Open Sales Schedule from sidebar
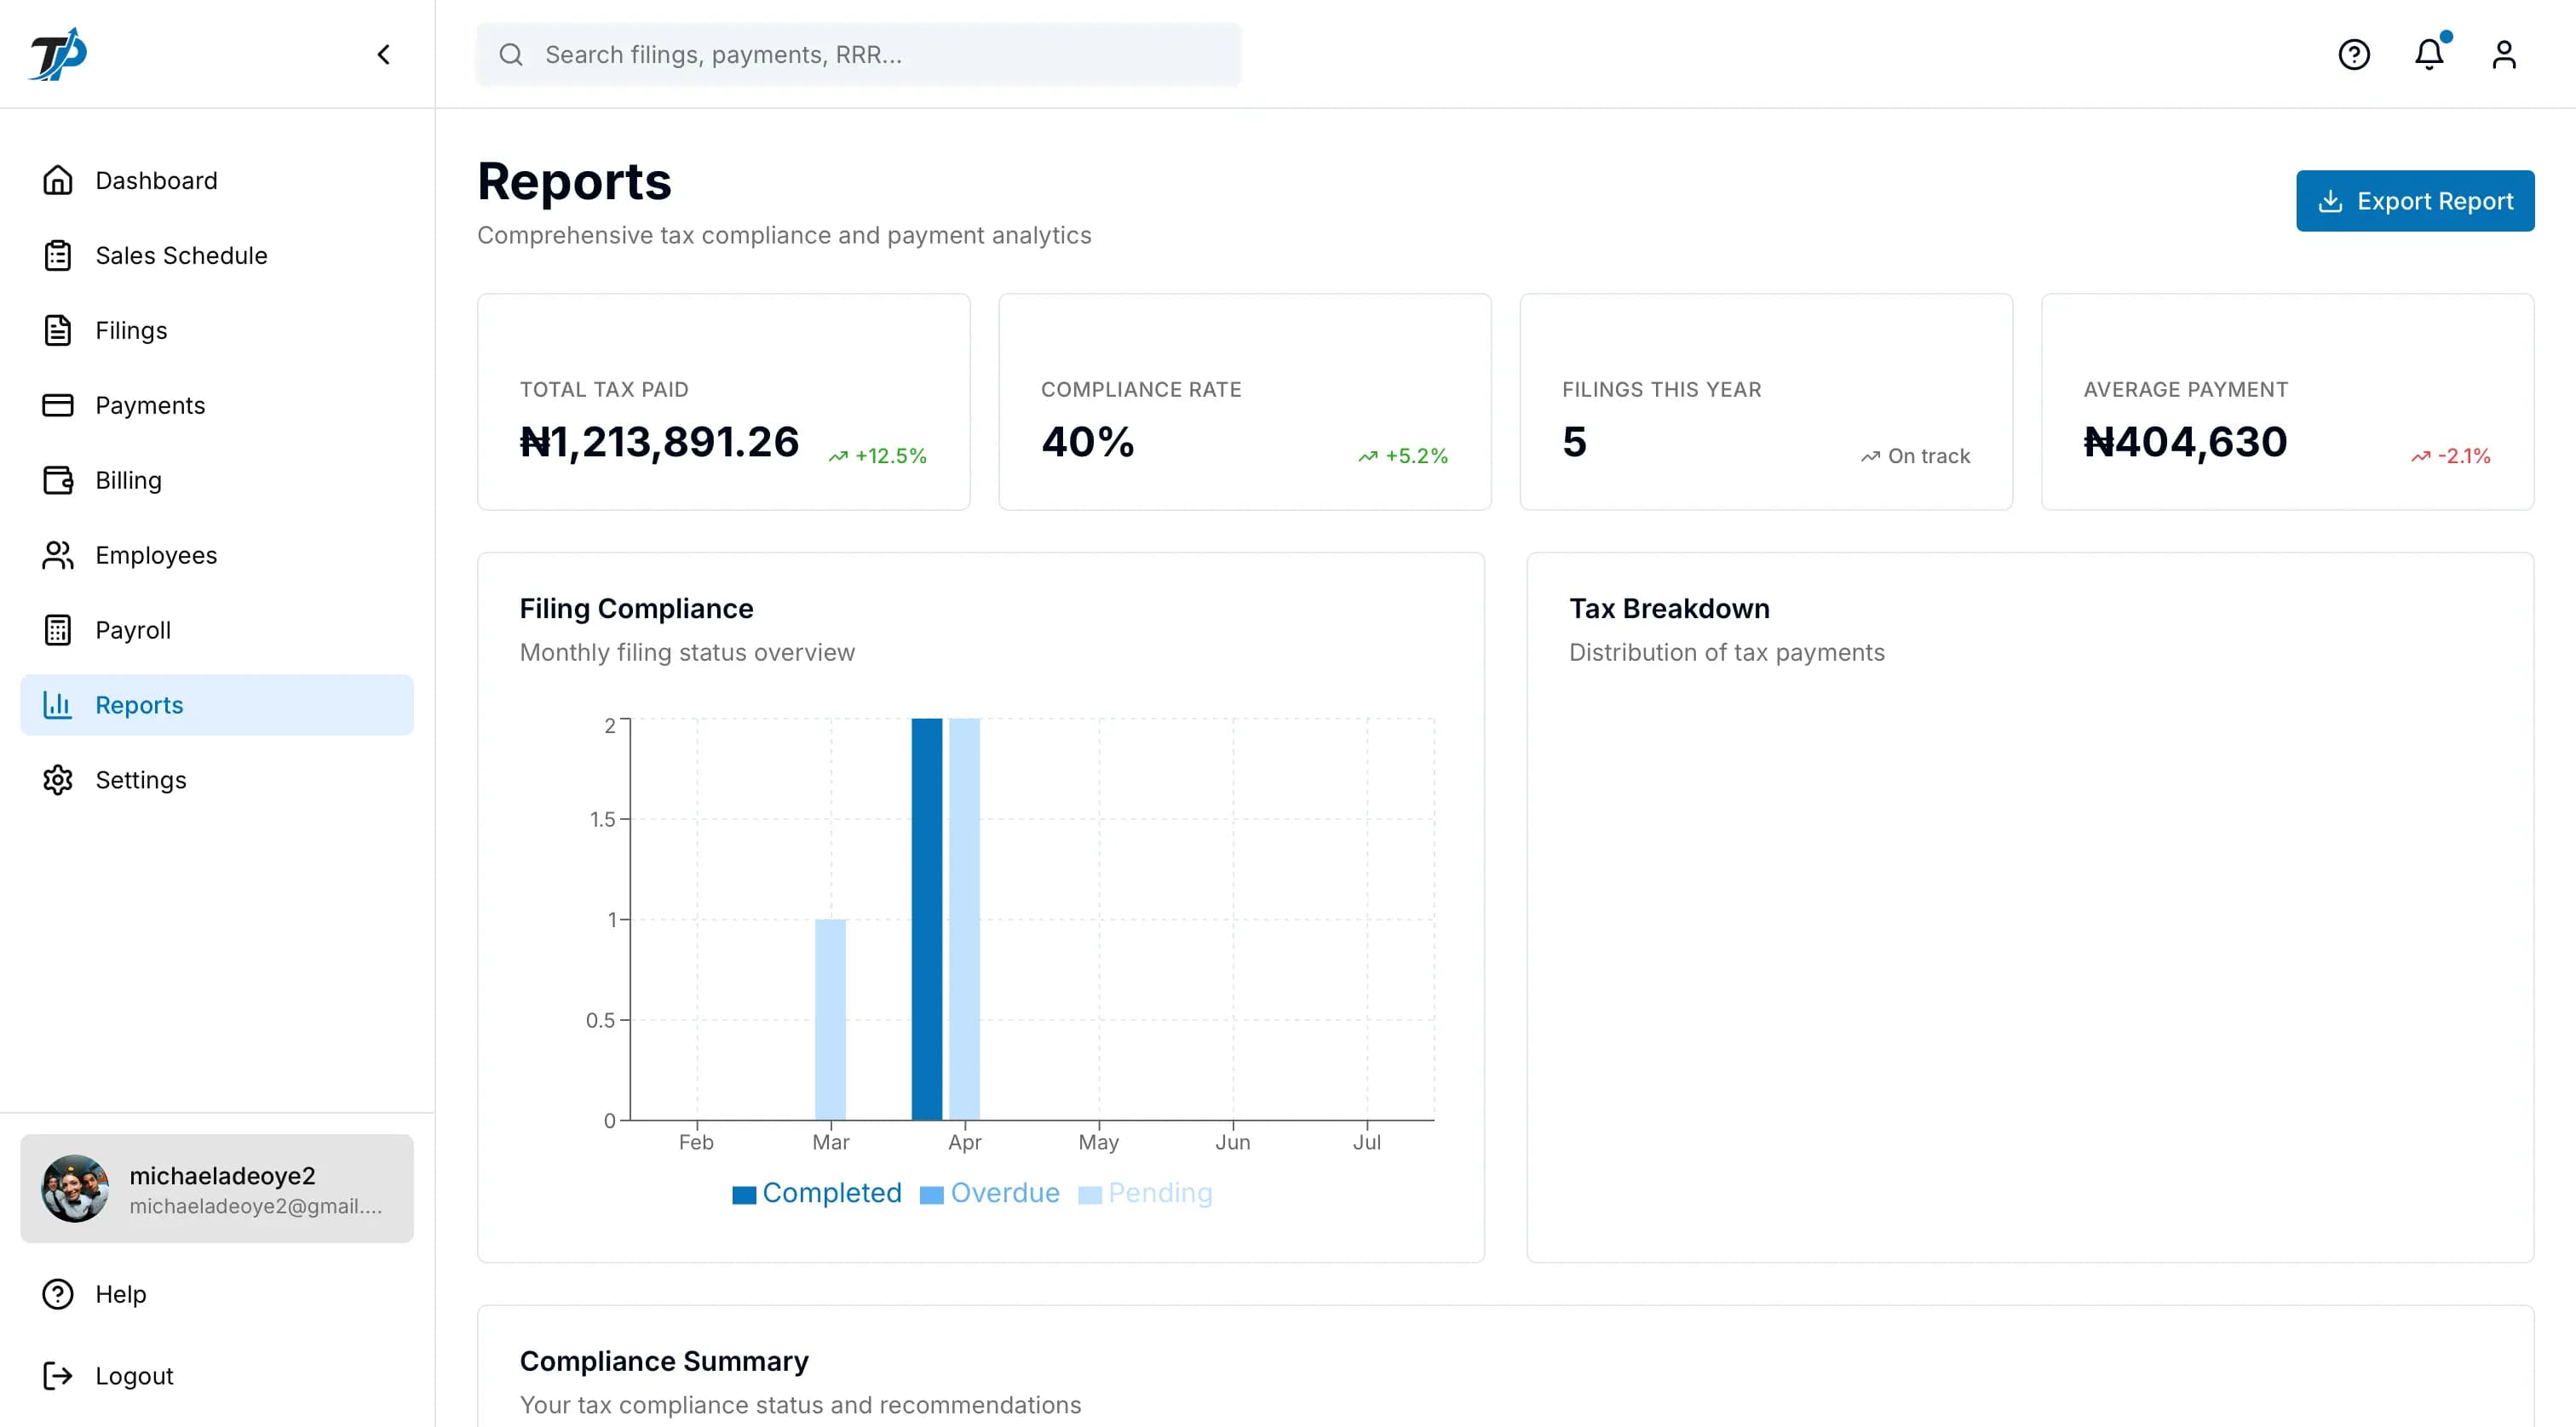 [217, 255]
